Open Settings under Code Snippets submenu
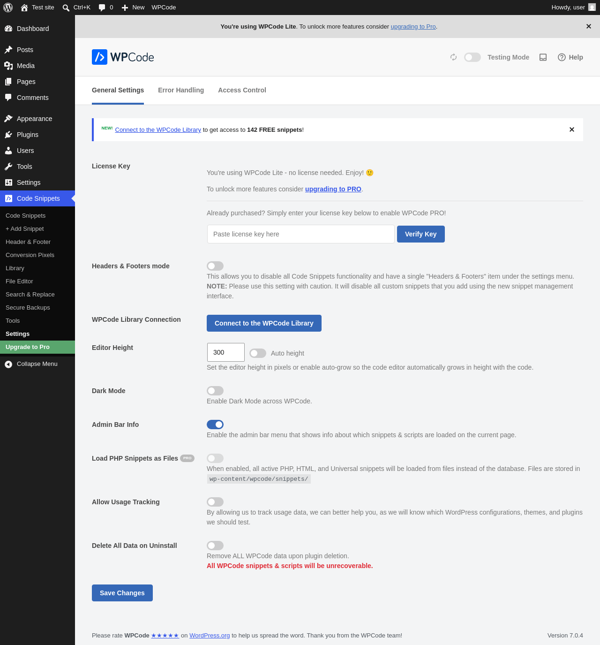Screen dimensions: 600x645 click(x=37, y=334)
